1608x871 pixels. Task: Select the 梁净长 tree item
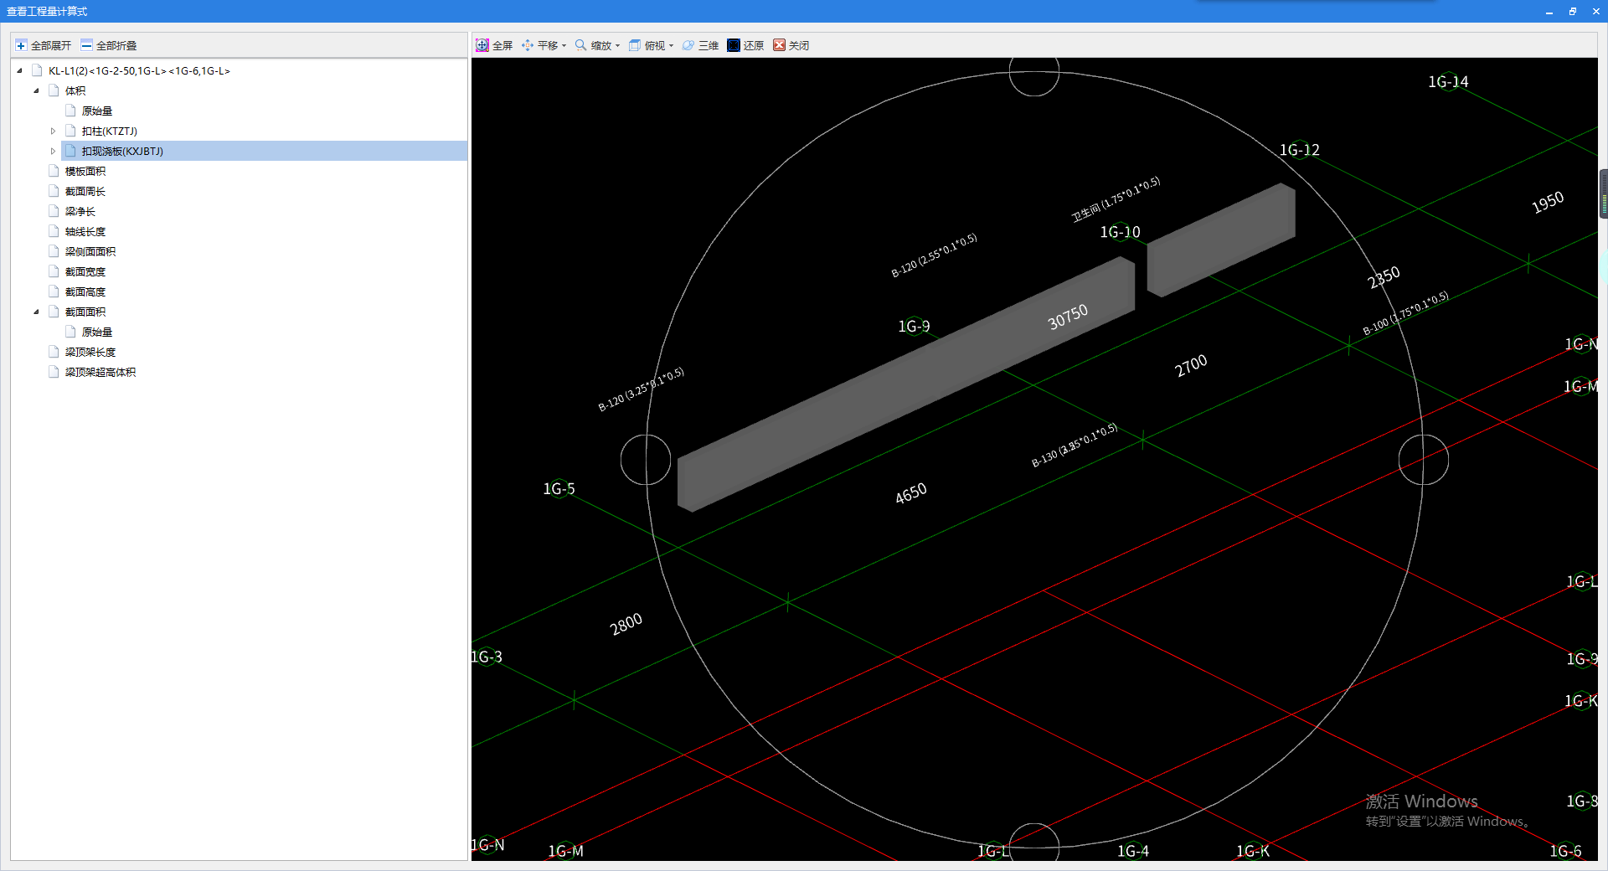[80, 211]
